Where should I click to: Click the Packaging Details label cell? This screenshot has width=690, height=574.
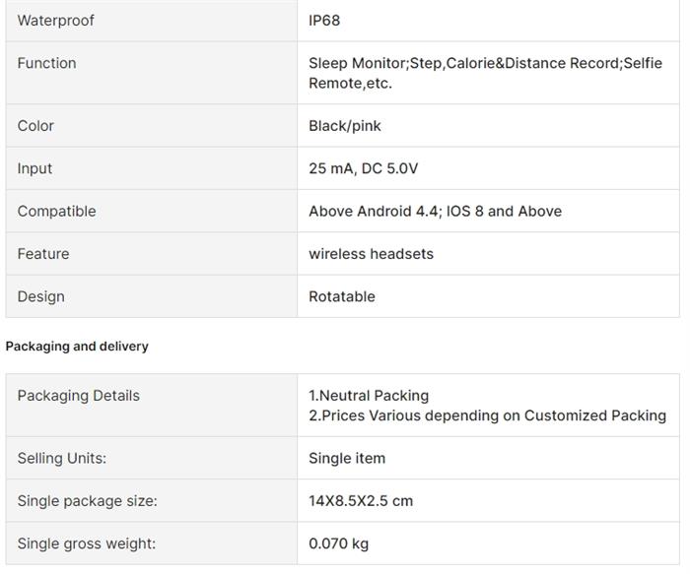click(79, 396)
